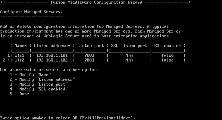222x120 pixels.
Task: Click SSL enabled false value for wls2
Action: tap(167, 60)
